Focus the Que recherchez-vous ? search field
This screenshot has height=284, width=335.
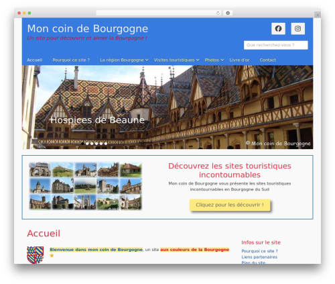276,45
